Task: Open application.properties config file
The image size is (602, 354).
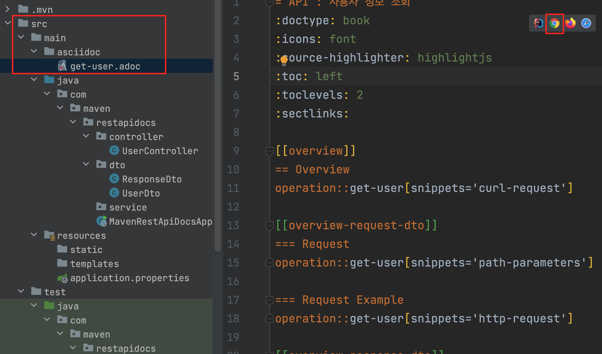Action: click(129, 278)
